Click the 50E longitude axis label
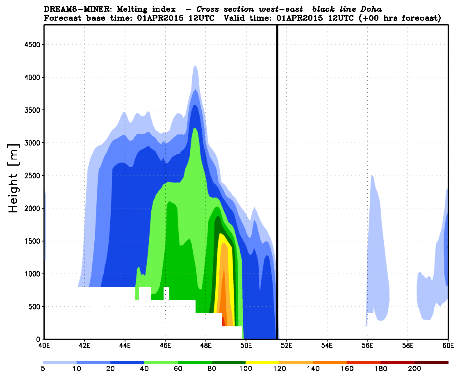 246,346
